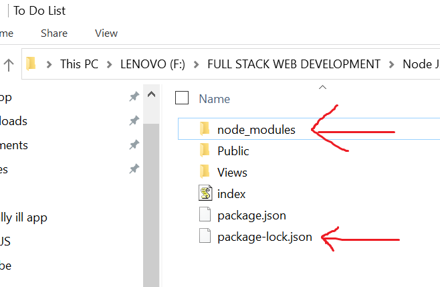Click the navigation pane scroll-up arrow
This screenshot has height=287, width=440.
click(x=151, y=94)
